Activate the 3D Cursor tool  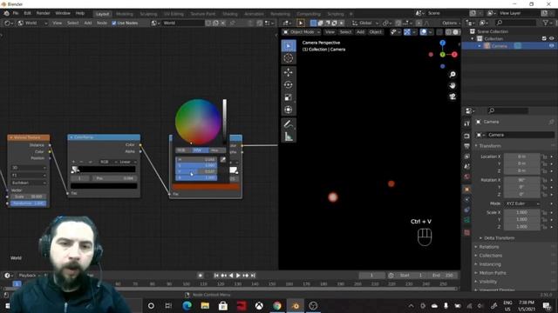point(289,58)
